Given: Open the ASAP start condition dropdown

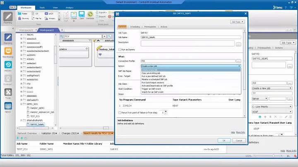Looking at the screenshot, I should [272, 112].
